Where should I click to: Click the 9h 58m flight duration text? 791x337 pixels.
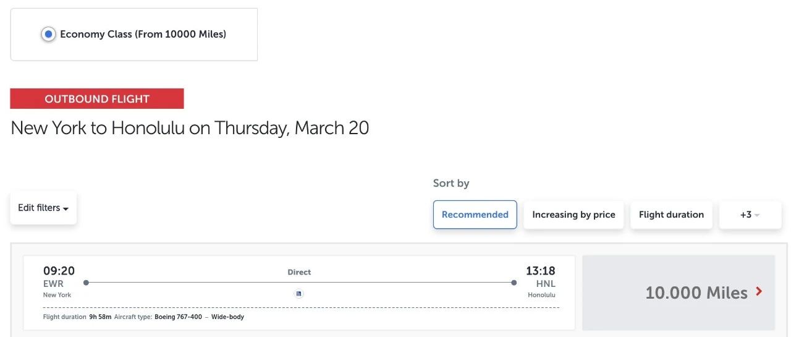(x=100, y=317)
